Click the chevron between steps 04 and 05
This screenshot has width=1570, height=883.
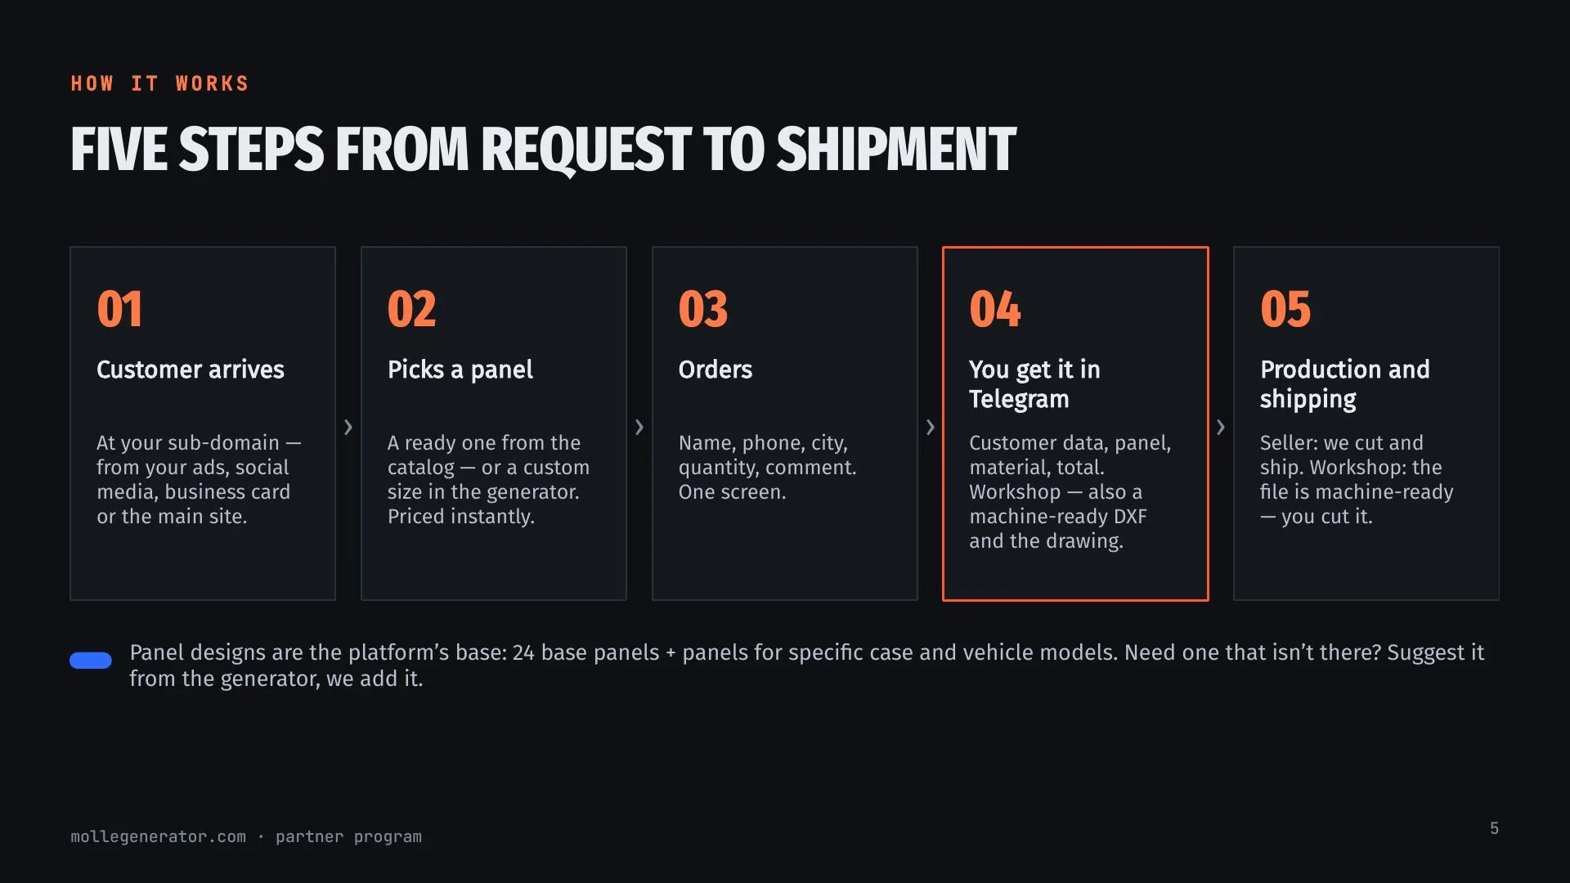1221,427
